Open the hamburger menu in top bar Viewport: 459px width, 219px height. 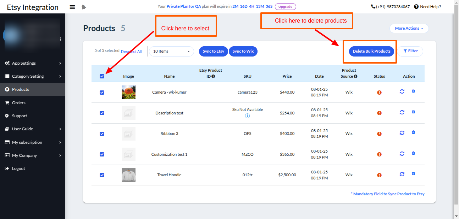[x=72, y=7]
